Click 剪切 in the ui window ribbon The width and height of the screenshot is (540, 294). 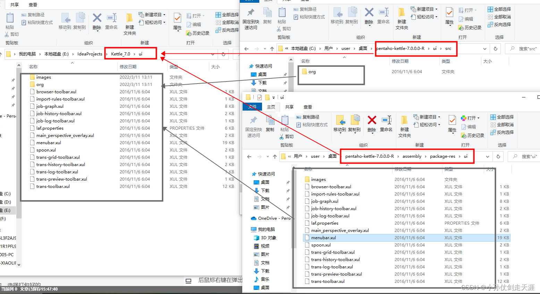[x=287, y=137]
